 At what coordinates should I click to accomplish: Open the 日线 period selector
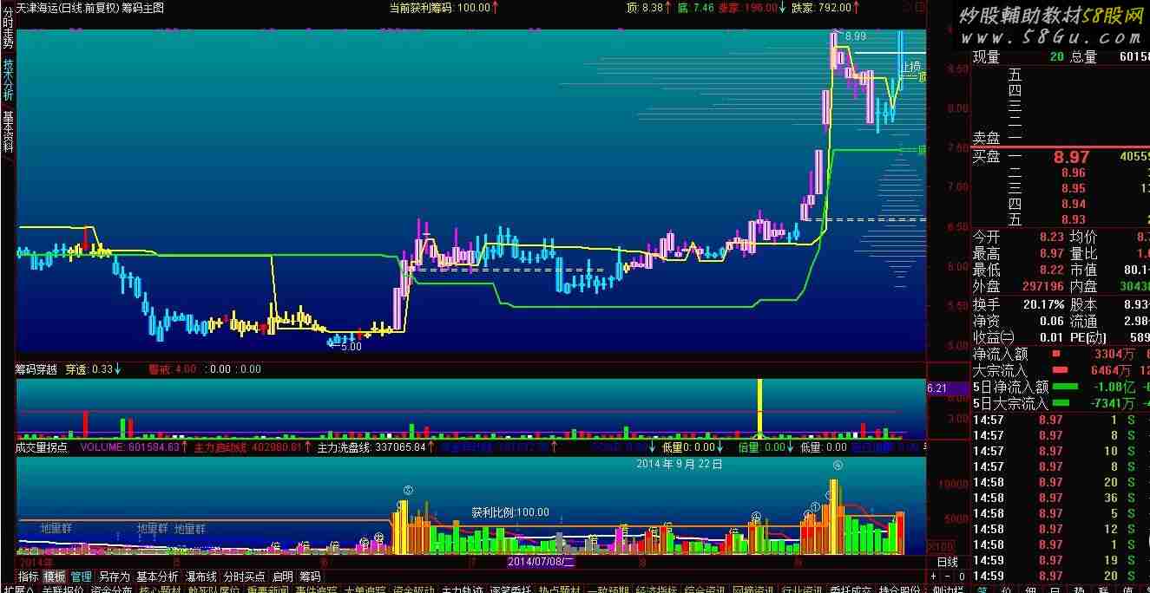click(948, 562)
